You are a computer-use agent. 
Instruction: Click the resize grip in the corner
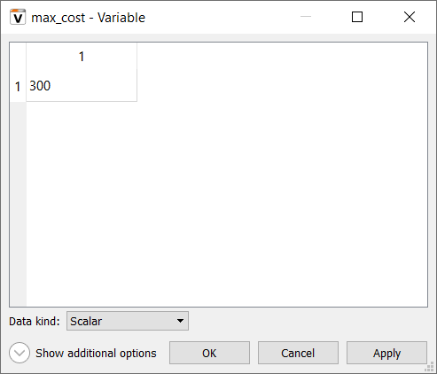click(429, 367)
